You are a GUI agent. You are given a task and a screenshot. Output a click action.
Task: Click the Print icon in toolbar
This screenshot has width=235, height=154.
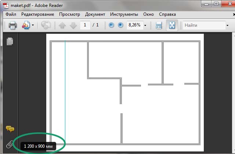click(12, 25)
